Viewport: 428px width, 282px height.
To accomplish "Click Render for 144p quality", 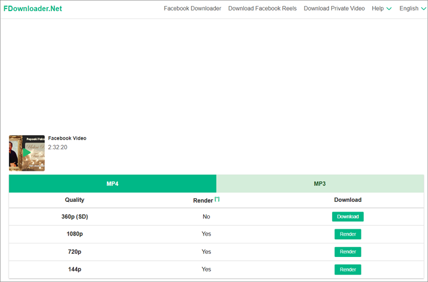I will click(347, 269).
